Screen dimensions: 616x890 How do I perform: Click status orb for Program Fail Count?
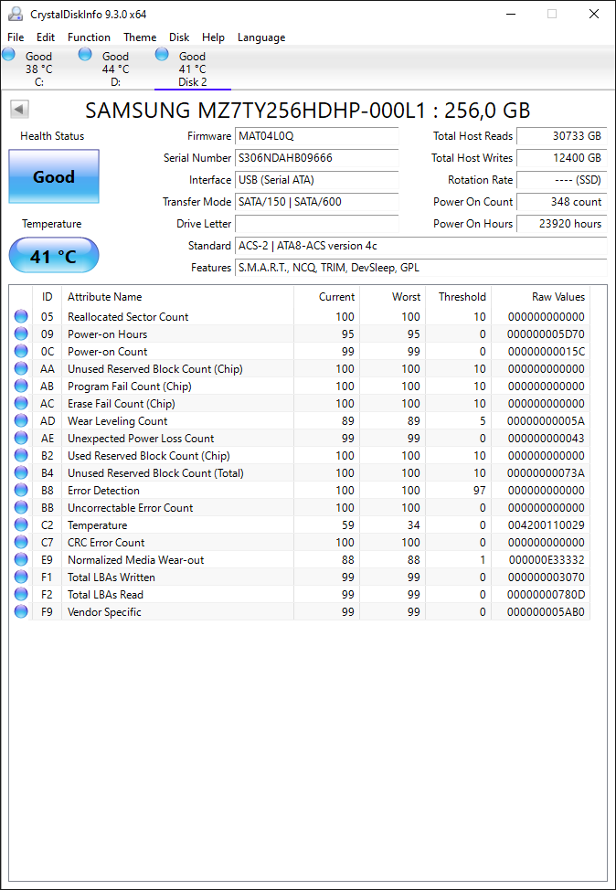21,386
